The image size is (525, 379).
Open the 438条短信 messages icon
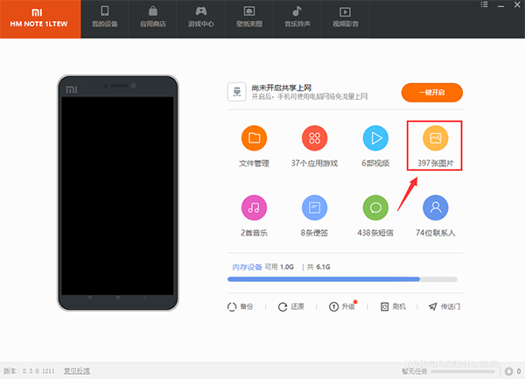click(375, 208)
